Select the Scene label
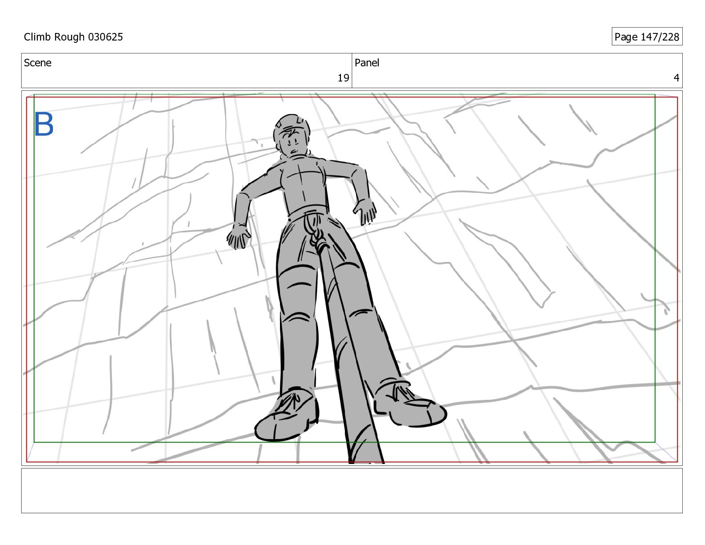Viewport: 705px width, 545px height. click(38, 63)
